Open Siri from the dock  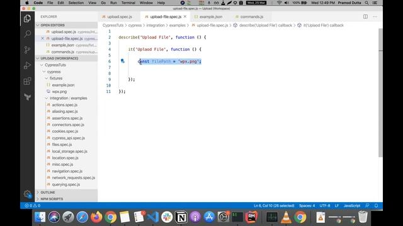click(x=54, y=217)
